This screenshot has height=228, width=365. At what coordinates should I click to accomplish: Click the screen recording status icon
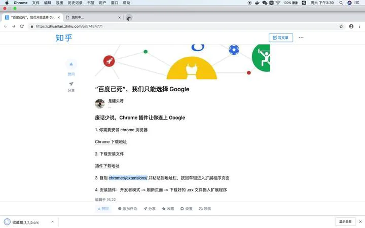249,3
